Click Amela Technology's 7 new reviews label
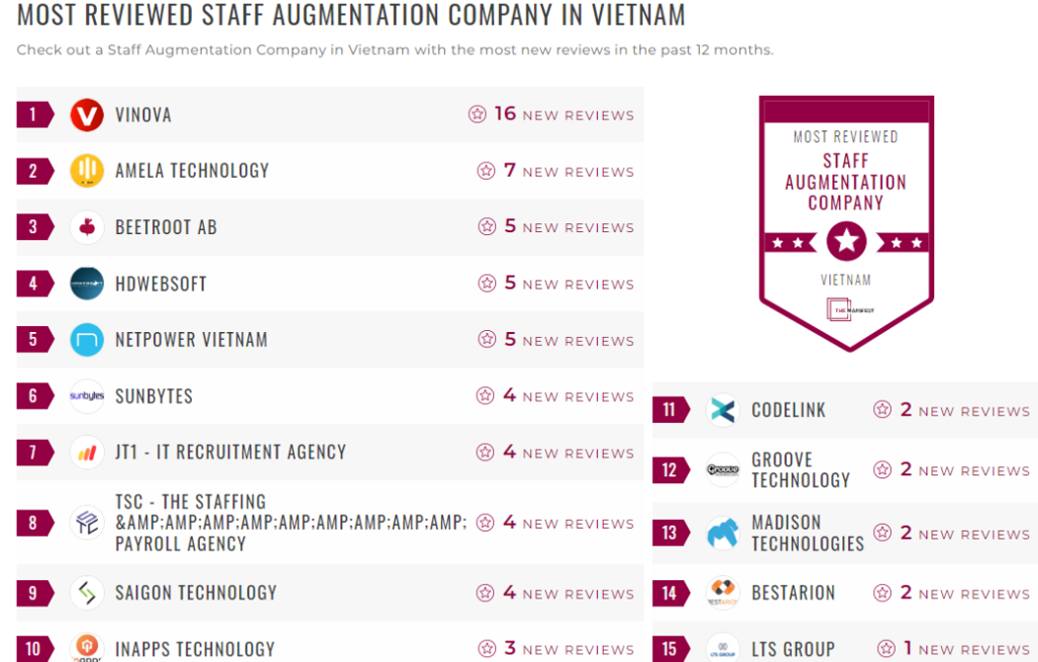 tap(556, 171)
